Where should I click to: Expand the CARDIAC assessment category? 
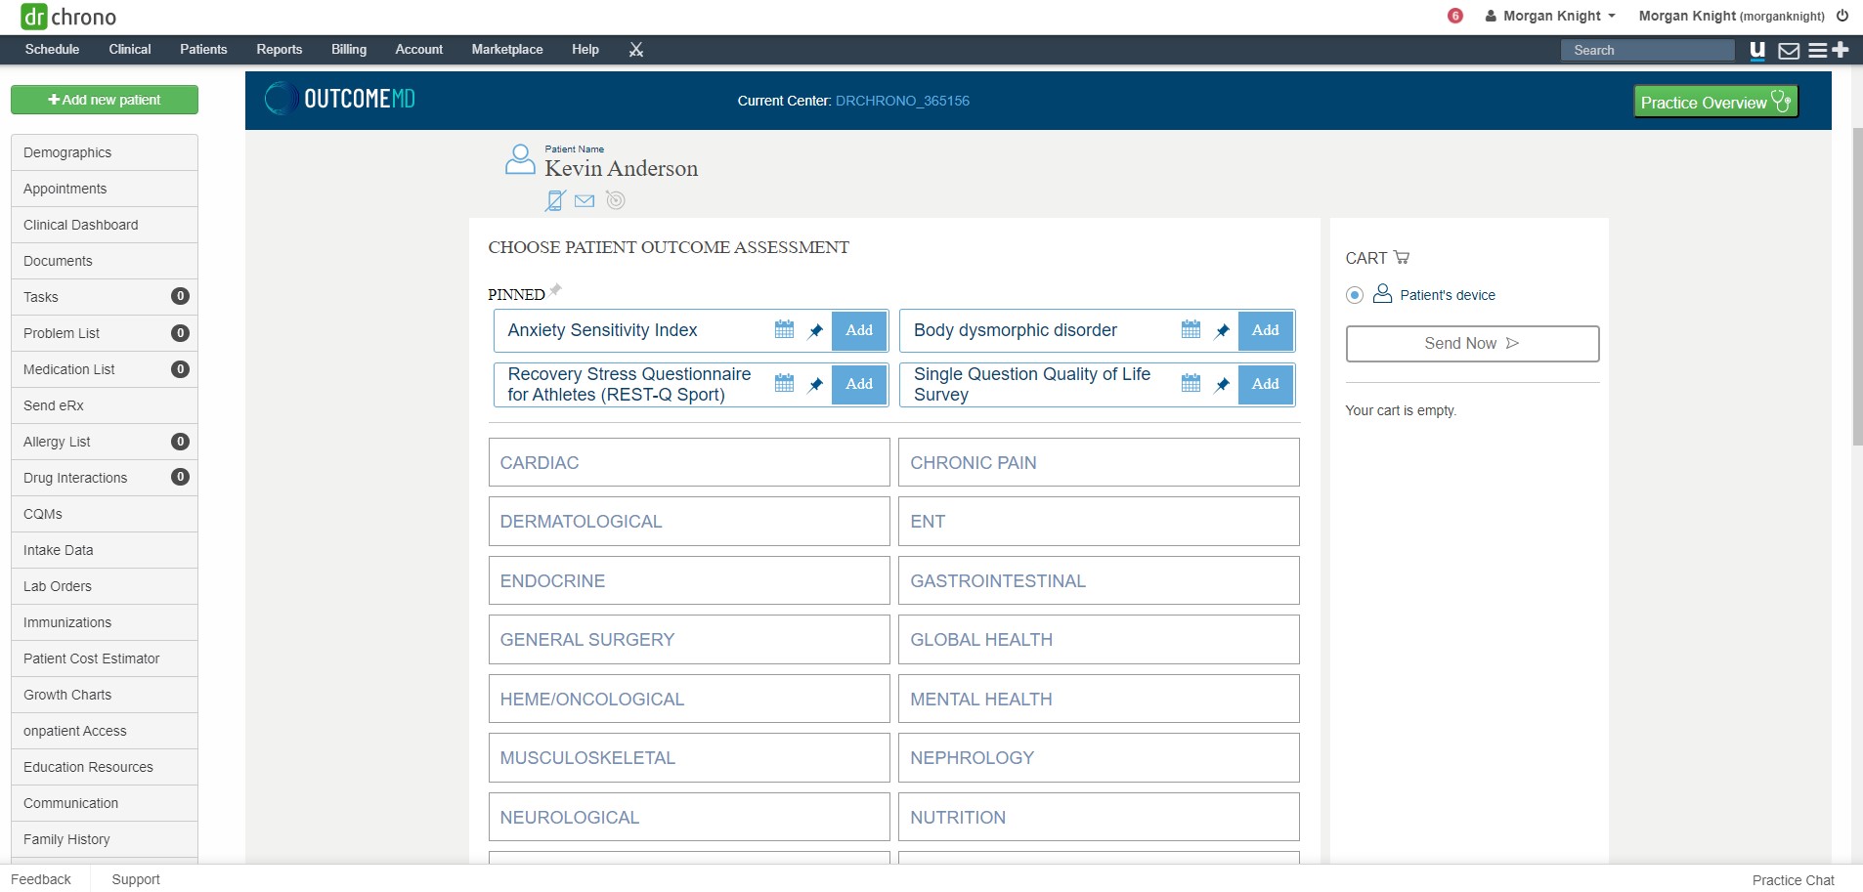pyautogui.click(x=688, y=463)
